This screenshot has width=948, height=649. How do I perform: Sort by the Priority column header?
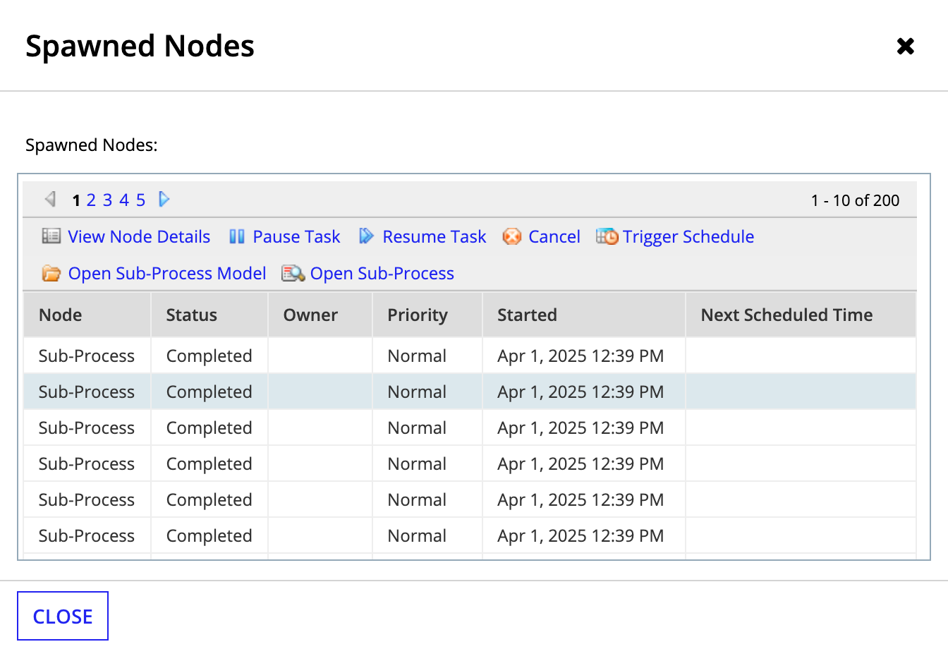click(427, 315)
